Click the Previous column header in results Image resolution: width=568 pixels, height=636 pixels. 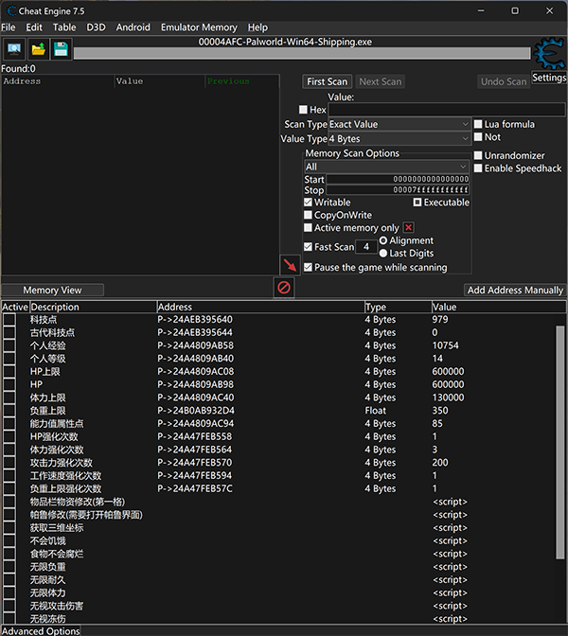(x=241, y=81)
